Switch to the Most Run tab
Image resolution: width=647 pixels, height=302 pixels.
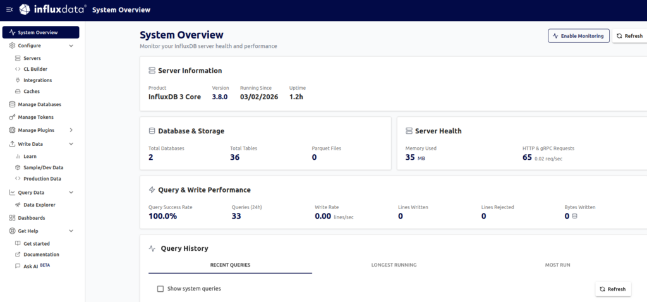click(557, 265)
